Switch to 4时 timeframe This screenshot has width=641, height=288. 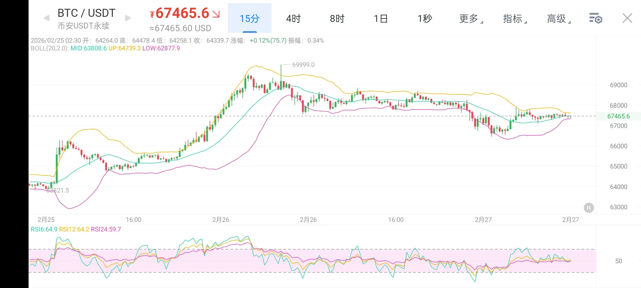[x=293, y=18]
